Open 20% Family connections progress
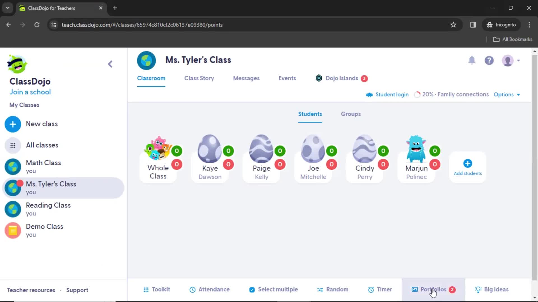The width and height of the screenshot is (538, 302). (451, 95)
